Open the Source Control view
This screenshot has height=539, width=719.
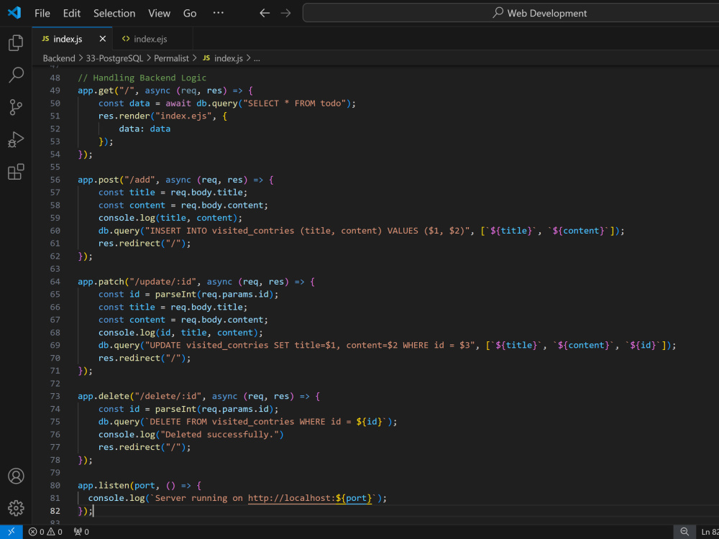point(16,107)
